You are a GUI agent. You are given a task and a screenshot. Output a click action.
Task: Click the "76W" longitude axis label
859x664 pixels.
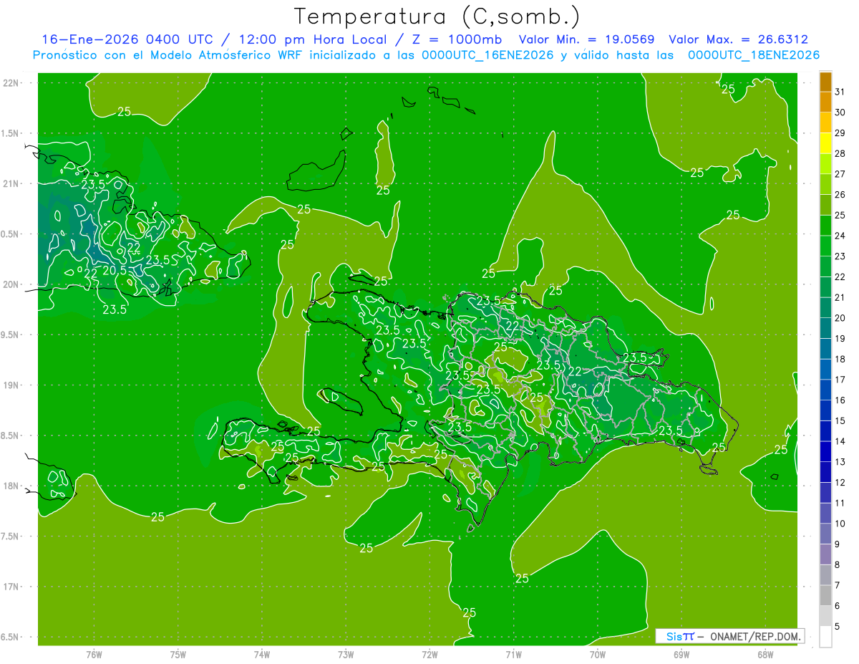click(x=94, y=654)
